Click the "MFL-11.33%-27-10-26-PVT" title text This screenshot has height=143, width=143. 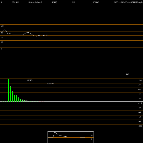[x=125, y=2]
